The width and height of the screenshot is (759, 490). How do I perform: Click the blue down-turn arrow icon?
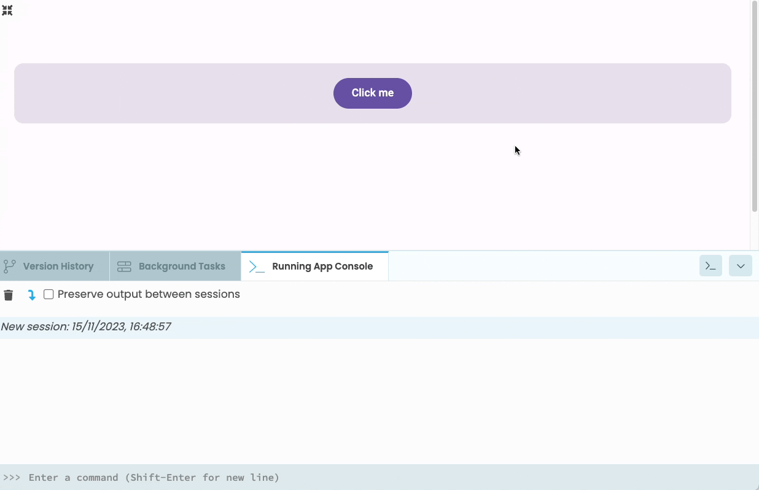pos(31,295)
